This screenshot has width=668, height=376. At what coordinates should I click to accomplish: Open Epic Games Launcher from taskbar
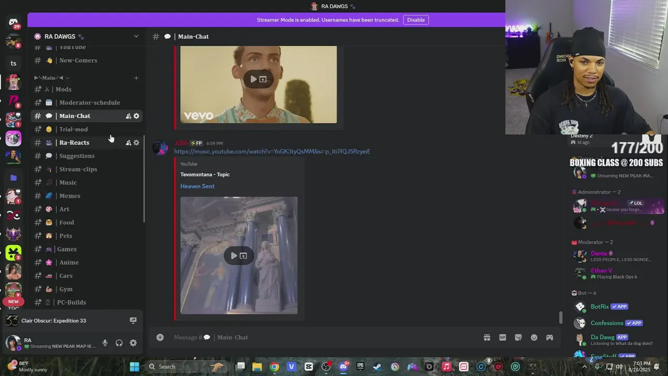point(360,367)
